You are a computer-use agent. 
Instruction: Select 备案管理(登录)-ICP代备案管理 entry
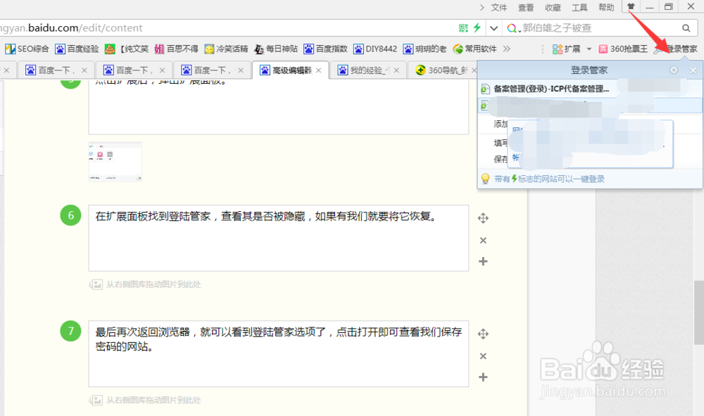point(551,89)
